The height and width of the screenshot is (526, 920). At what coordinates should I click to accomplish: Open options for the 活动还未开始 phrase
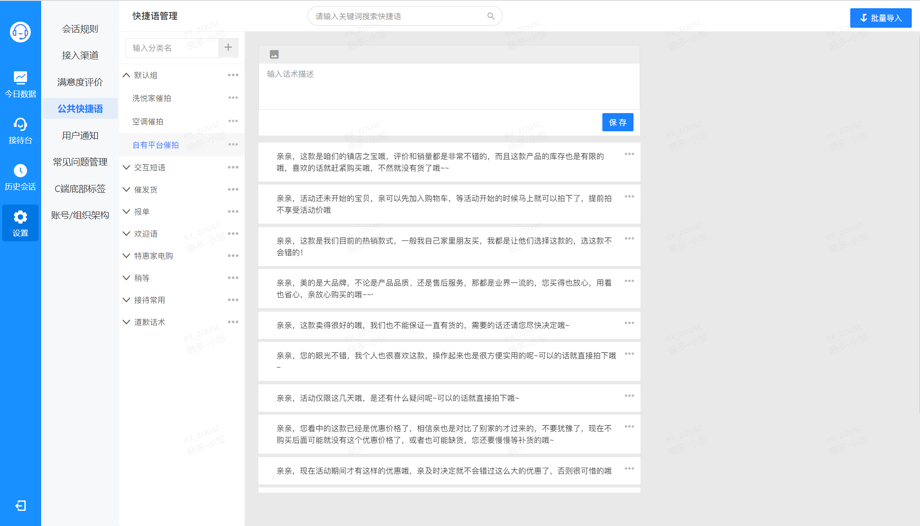point(629,197)
